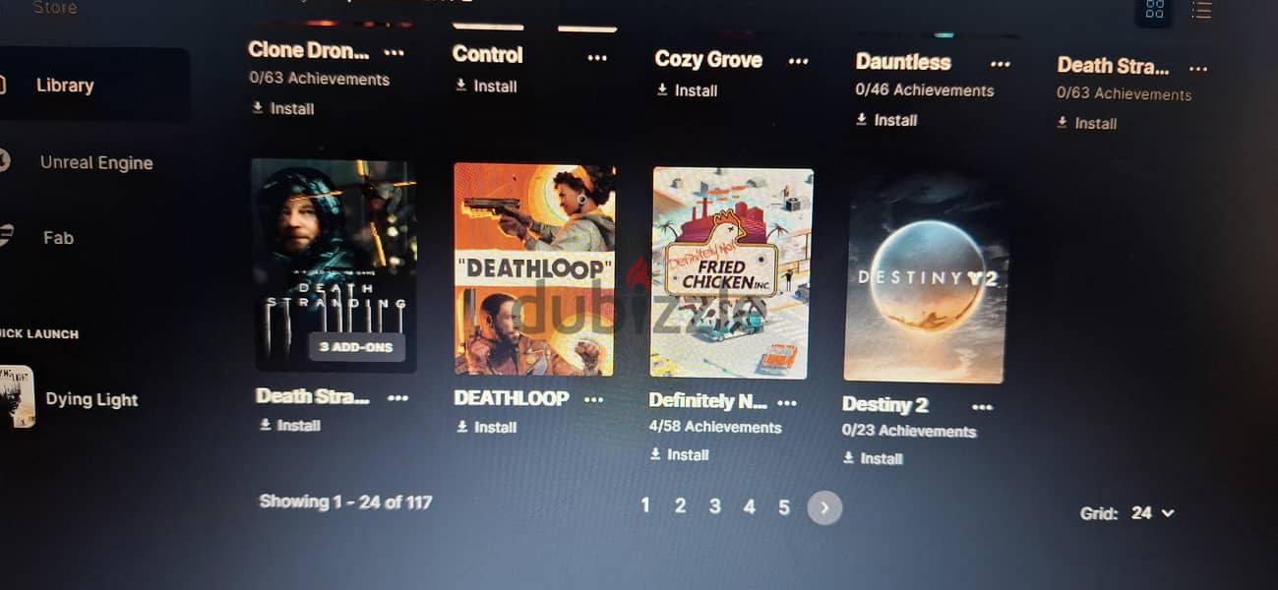
Task: Open options menu for Clone Drone
Action: click(394, 51)
